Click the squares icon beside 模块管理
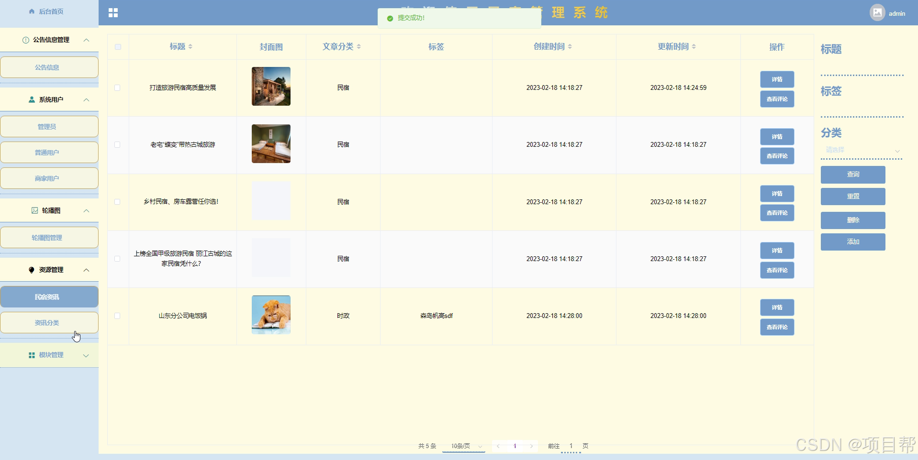This screenshot has width=918, height=460. click(x=32, y=355)
